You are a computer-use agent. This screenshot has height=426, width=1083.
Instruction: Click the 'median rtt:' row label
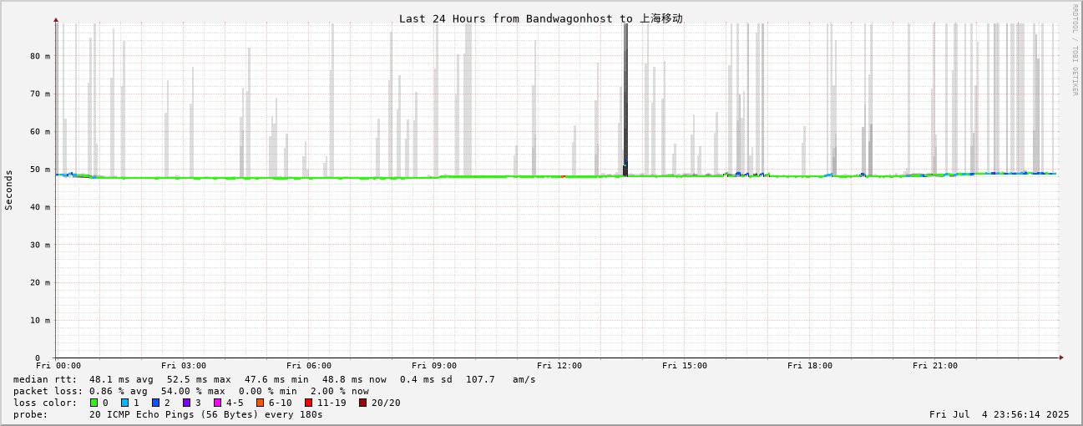pos(45,379)
